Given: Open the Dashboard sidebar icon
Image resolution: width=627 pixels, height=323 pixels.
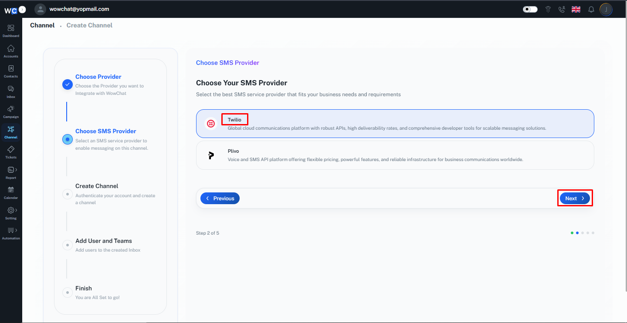Looking at the screenshot, I should pos(11,30).
